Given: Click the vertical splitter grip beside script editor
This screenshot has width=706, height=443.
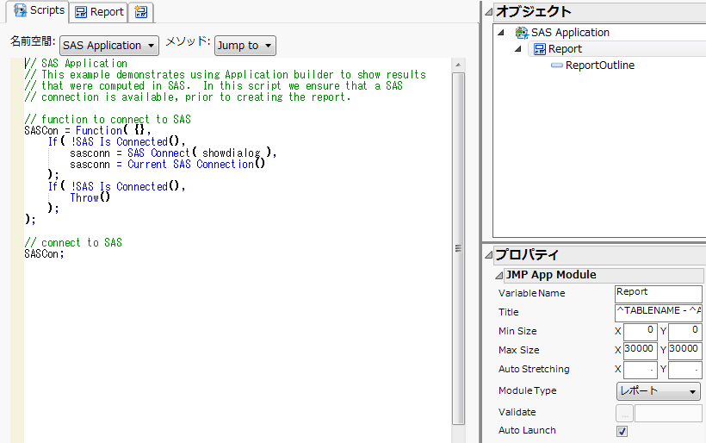Looking at the screenshot, I should (x=458, y=248).
